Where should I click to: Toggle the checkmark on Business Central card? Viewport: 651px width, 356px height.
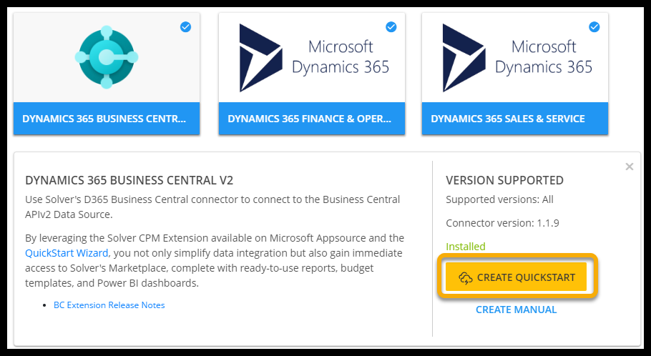[x=186, y=27]
